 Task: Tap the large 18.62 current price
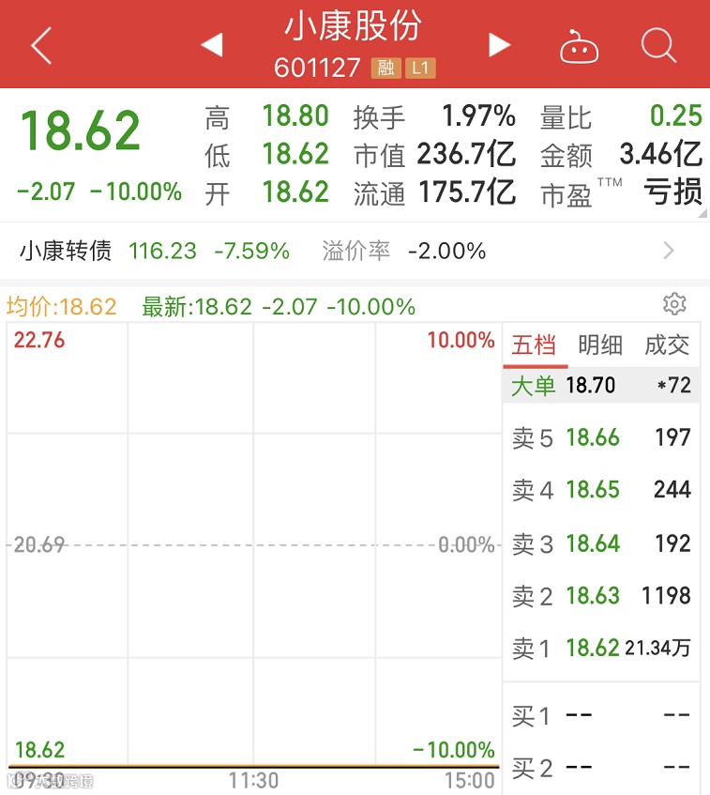click(x=80, y=130)
